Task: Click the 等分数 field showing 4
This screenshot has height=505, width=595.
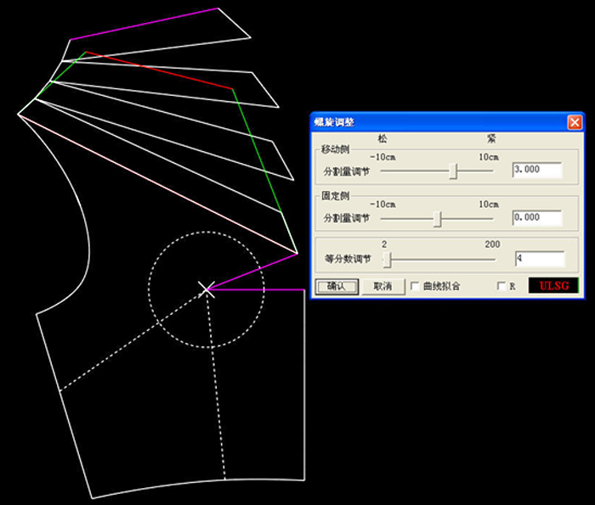Action: click(x=540, y=259)
